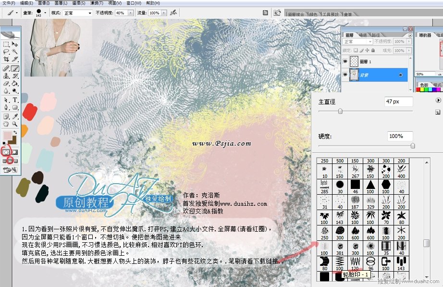The image size is (443, 287).
Task: Toggle visibility of the 背景 layer
Action: 345,75
